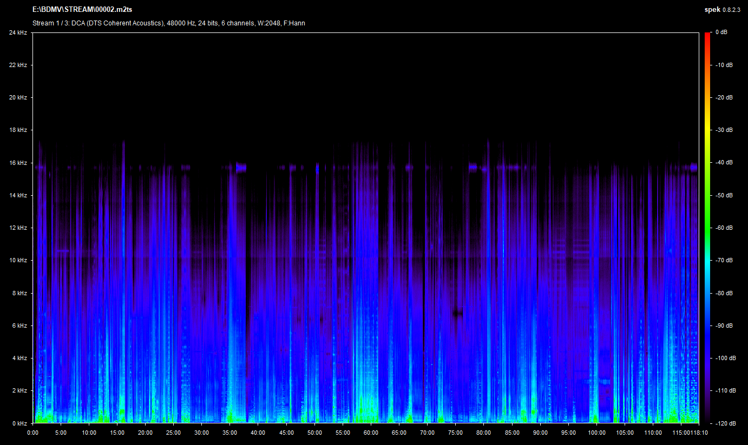Click the 10 kHz frequency axis label

tap(17, 261)
